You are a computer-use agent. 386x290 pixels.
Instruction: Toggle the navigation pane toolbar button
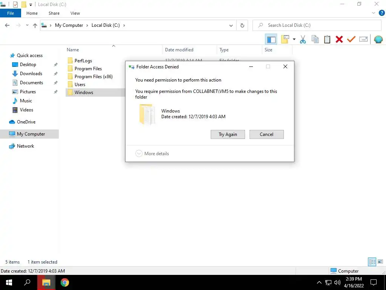pos(271,39)
